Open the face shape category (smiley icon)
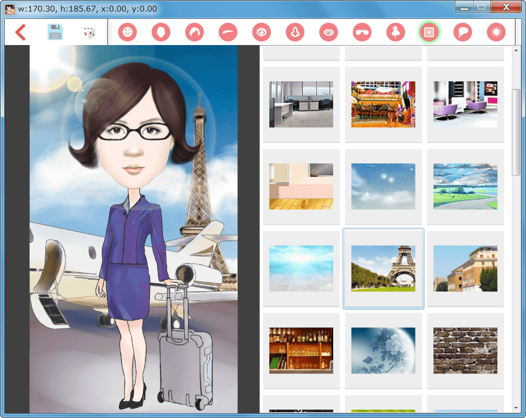Image resolution: width=526 pixels, height=418 pixels. pyautogui.click(x=127, y=32)
